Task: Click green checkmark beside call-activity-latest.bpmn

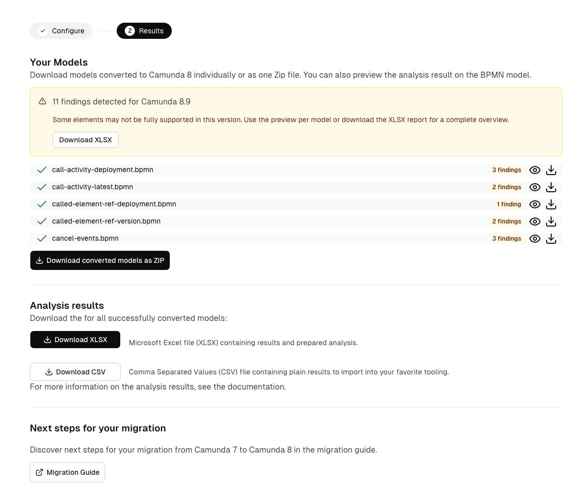Action: [42, 187]
